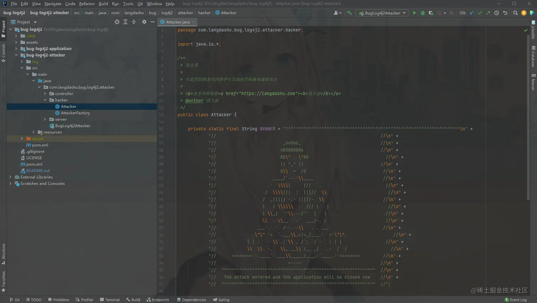Open the TODO tool window
537x303 pixels.
tap(34, 300)
